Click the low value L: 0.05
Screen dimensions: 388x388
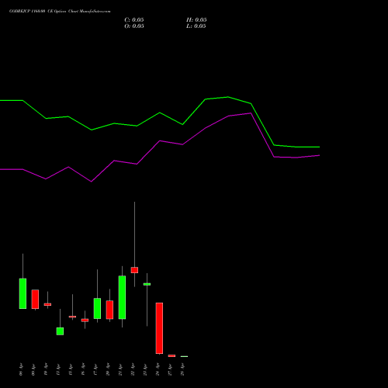[196, 26]
